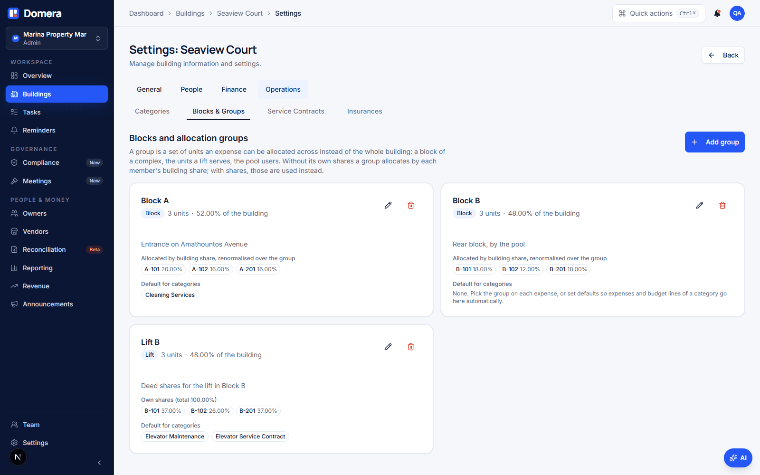Open Announcements in the sidebar
The width and height of the screenshot is (760, 475).
pos(57,304)
